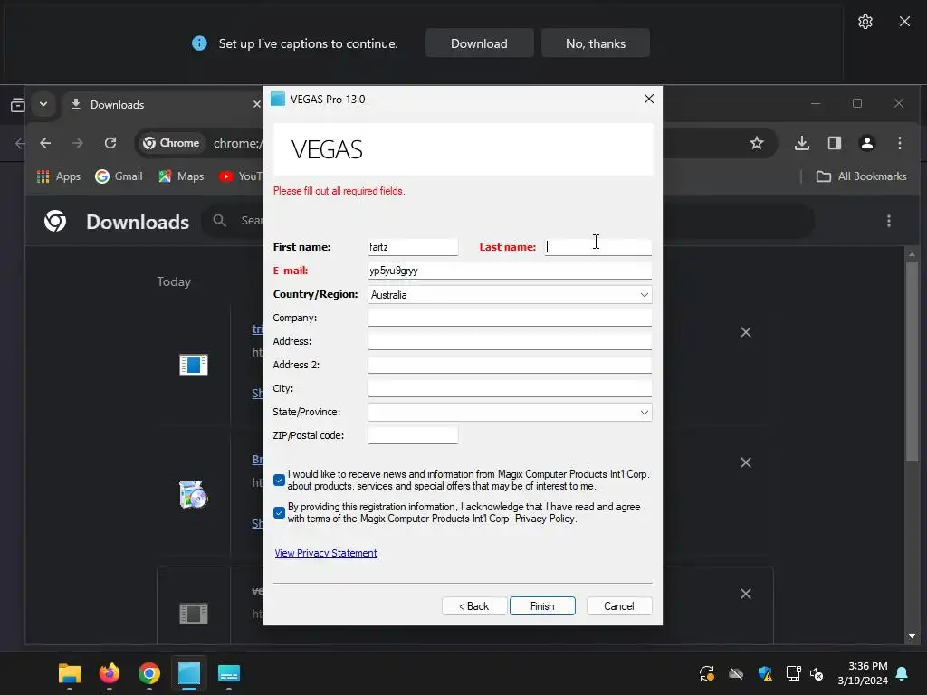Reload the Chrome page
This screenshot has height=695, width=927.
(x=110, y=143)
